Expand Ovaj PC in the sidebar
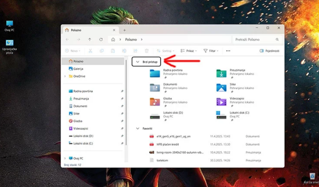This screenshot has width=319, height=187. (65, 158)
